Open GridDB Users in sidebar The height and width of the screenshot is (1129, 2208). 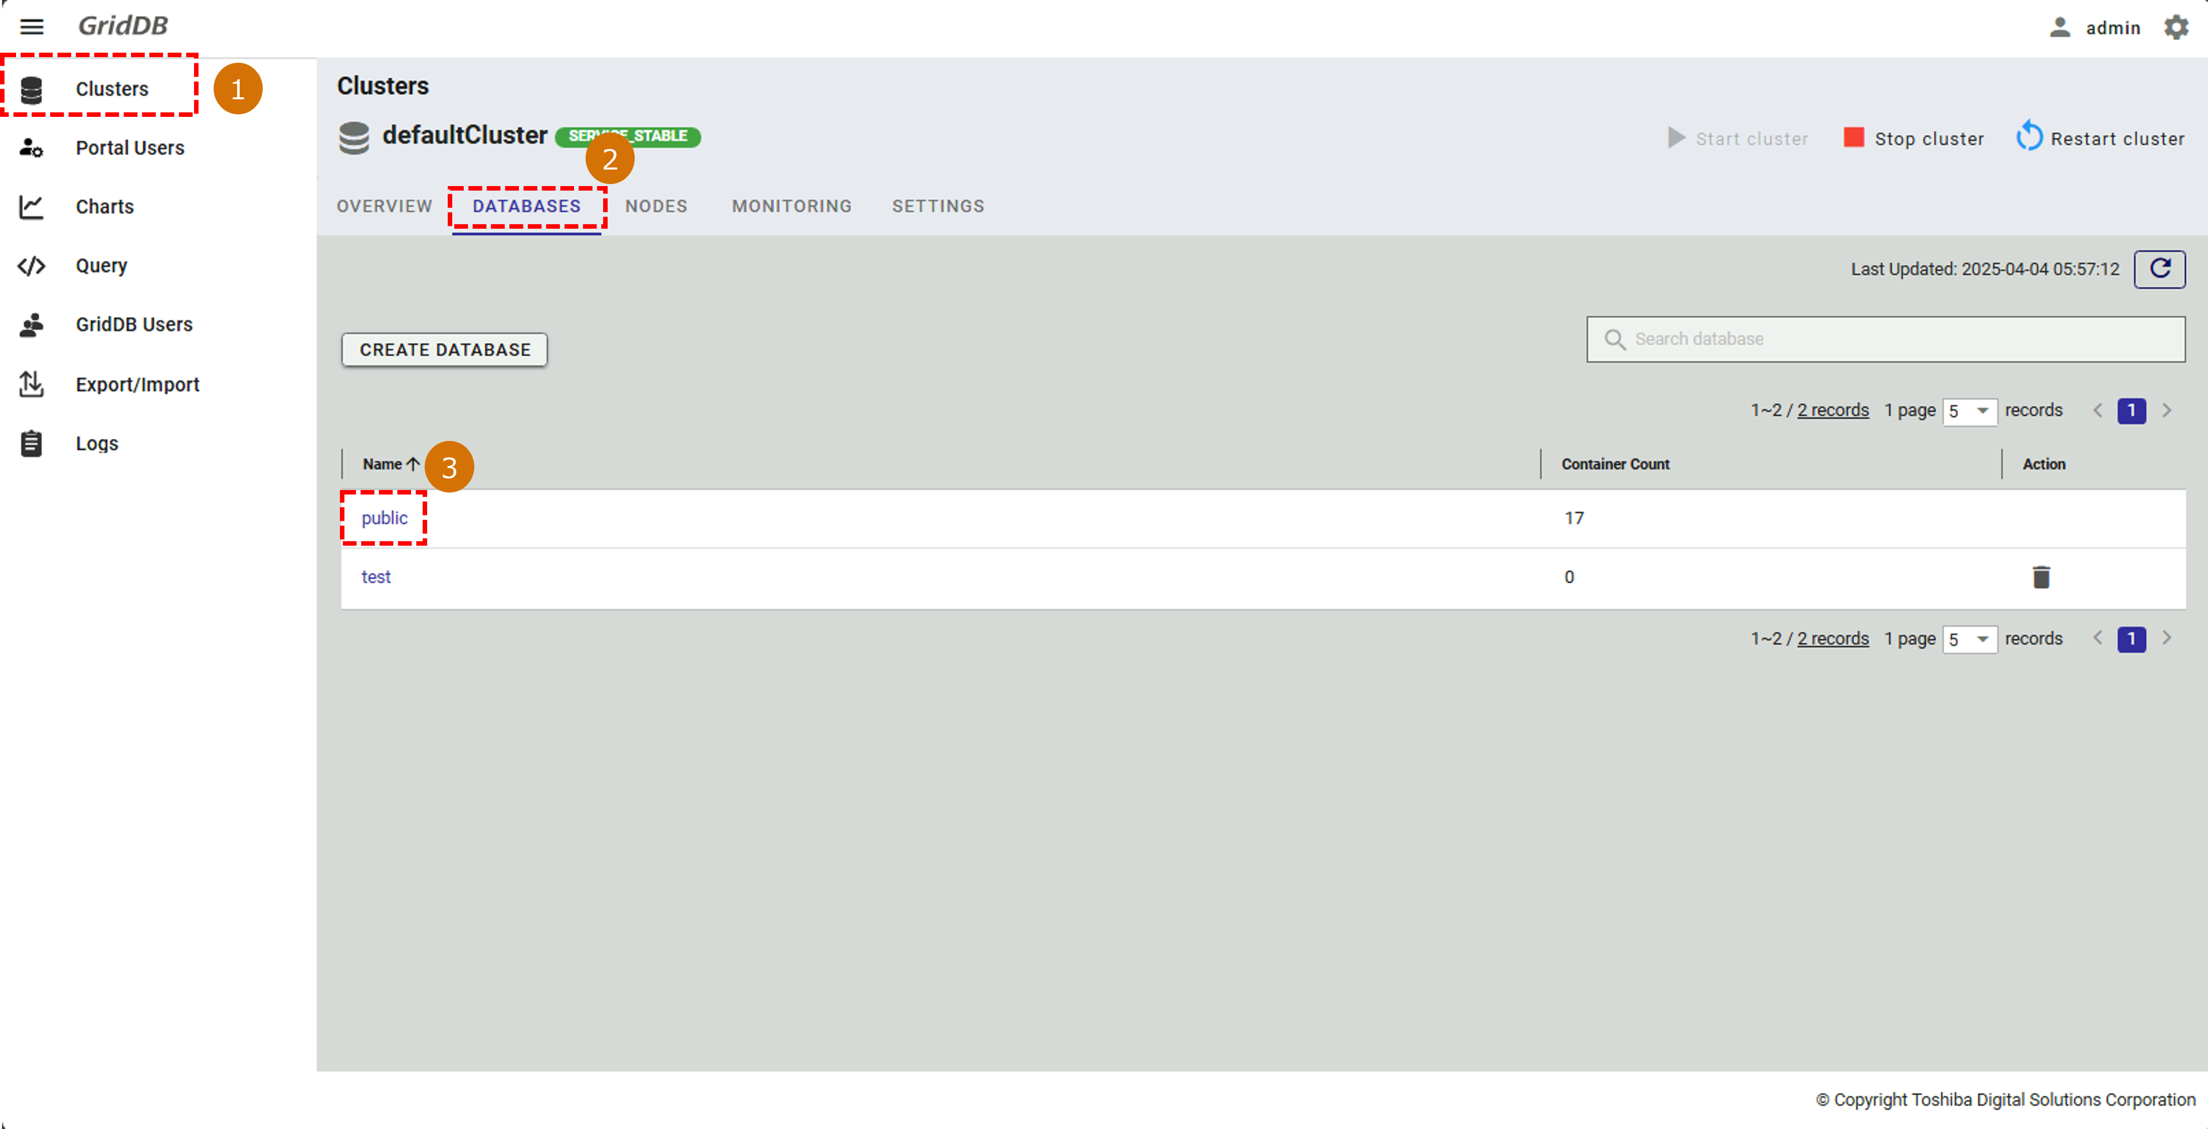click(x=134, y=324)
